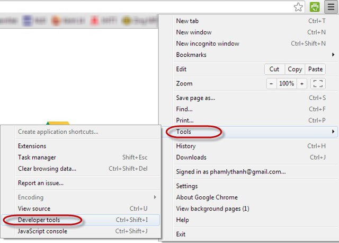339x243 pixels.
Task: Select About Google Chrome
Action: coord(251,197)
